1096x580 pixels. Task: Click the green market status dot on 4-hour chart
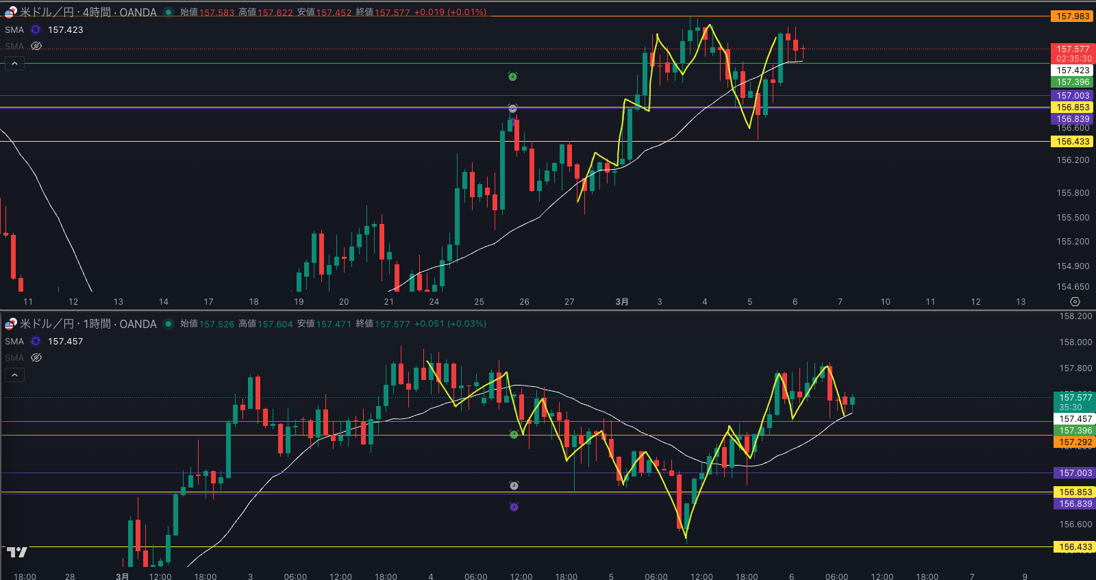169,12
